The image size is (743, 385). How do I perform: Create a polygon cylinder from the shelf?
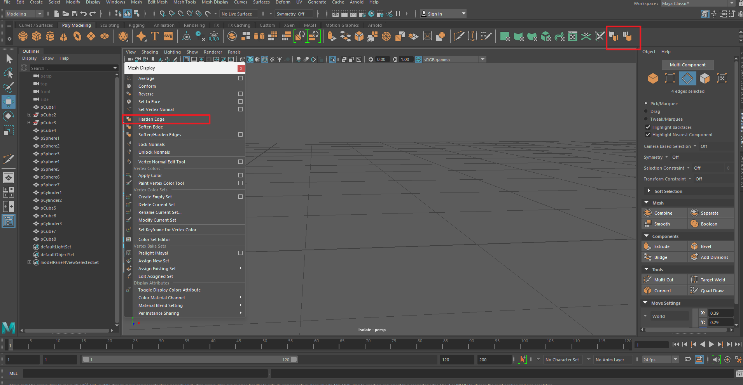click(50, 36)
